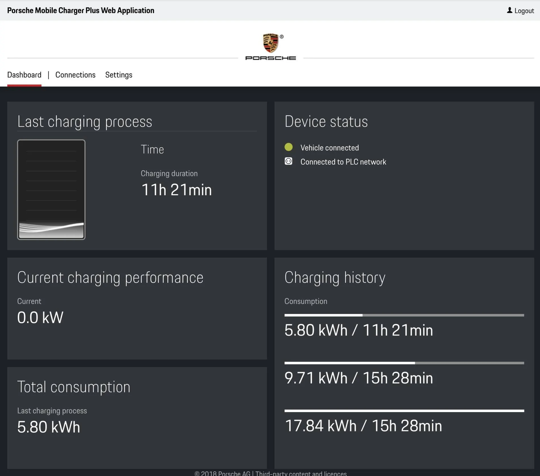The height and width of the screenshot is (476, 540).
Task: Click the Charging history heading
Action: click(335, 278)
